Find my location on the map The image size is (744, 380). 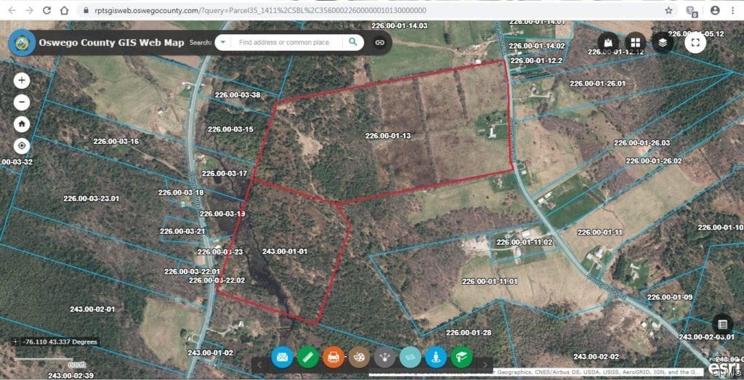22,145
